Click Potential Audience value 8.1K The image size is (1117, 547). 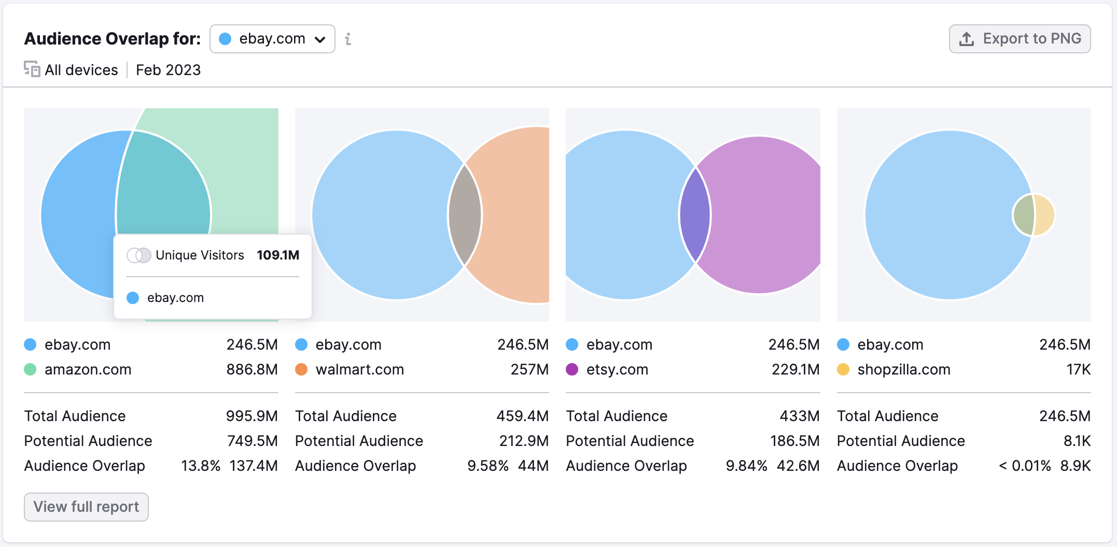click(1077, 441)
